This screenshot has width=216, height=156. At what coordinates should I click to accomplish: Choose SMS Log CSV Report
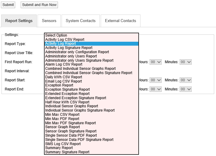63,144
